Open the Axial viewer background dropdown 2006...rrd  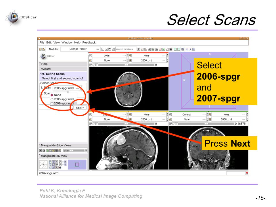pos(149,60)
